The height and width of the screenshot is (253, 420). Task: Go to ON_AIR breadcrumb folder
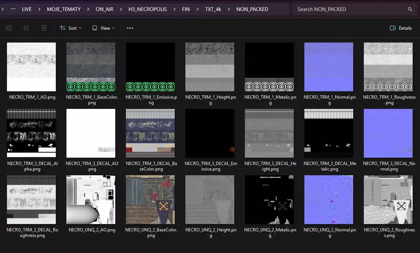tap(105, 9)
